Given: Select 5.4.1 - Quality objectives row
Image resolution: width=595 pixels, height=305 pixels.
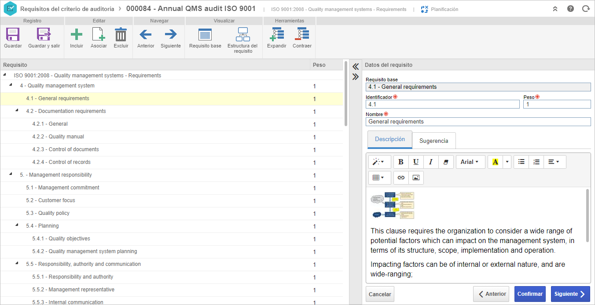Looking at the screenshot, I should pos(172,239).
